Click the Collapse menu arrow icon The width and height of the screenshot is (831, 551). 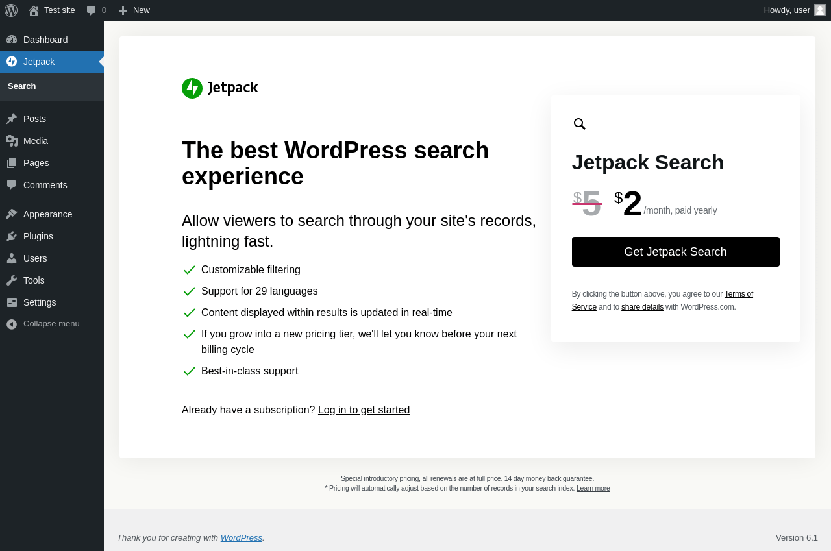(12, 324)
